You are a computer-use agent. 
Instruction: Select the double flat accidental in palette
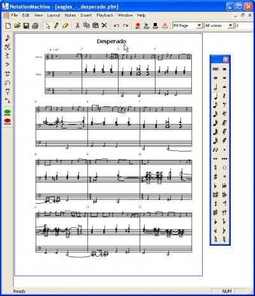[224, 186]
